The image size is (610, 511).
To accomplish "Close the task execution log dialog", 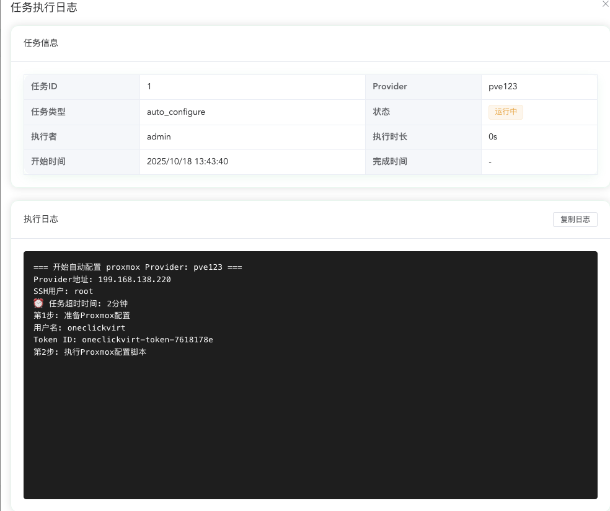I will (605, 4).
